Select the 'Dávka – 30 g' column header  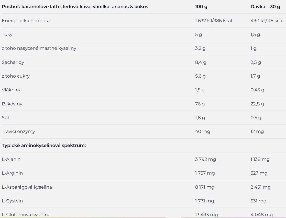click(265, 7)
